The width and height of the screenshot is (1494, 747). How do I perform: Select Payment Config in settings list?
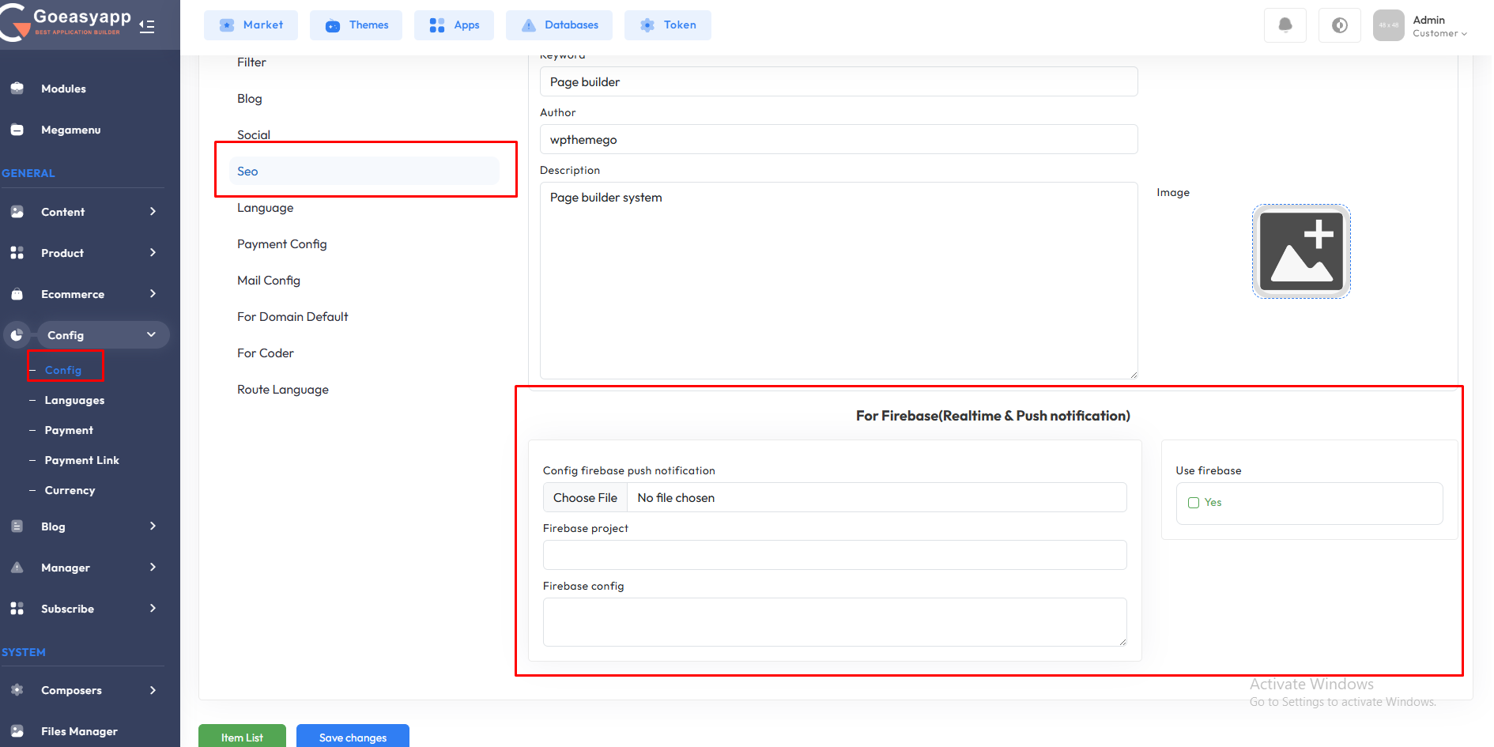coord(281,244)
